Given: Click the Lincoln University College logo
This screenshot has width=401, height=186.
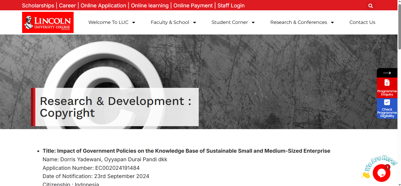Looking at the screenshot, I should click(48, 22).
